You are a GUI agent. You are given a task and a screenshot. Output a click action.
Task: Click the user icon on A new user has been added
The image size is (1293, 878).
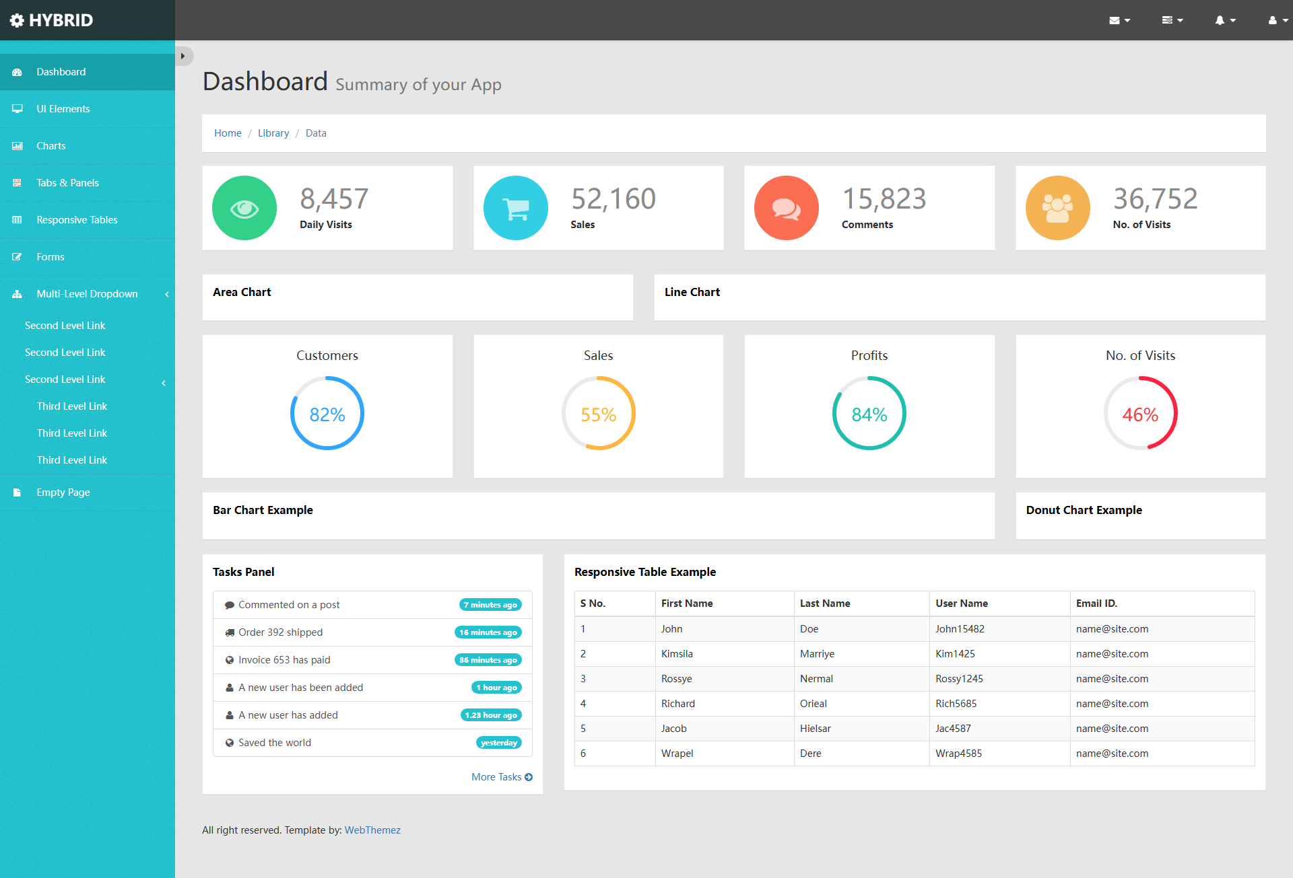tap(230, 688)
